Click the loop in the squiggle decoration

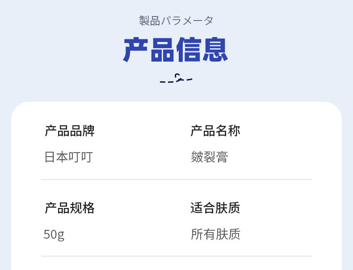[x=178, y=76]
